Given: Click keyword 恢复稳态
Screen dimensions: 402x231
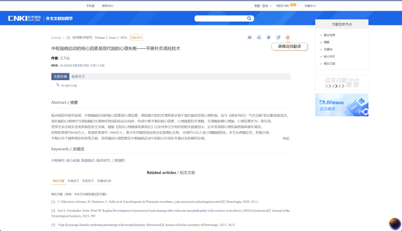Looking at the screenshot, I should click(x=88, y=161).
